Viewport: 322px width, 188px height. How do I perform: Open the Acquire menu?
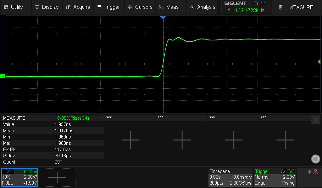point(78,7)
